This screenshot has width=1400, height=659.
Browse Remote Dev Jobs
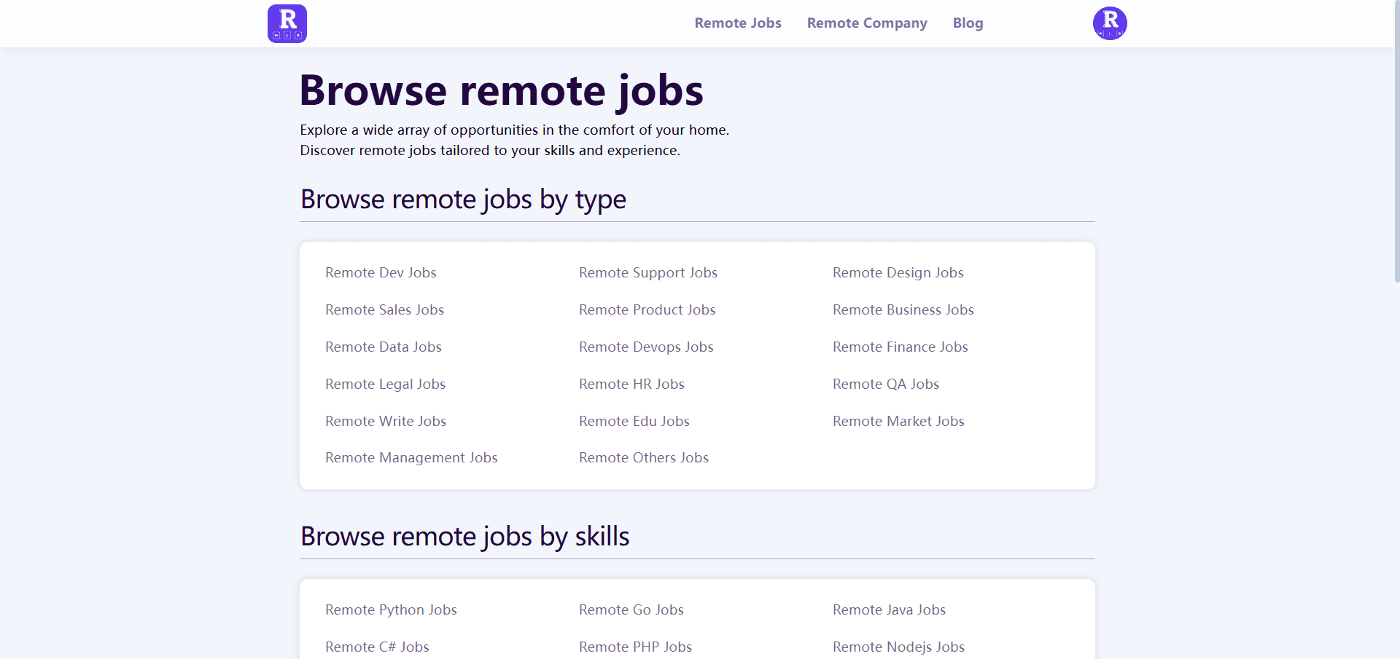tap(380, 272)
